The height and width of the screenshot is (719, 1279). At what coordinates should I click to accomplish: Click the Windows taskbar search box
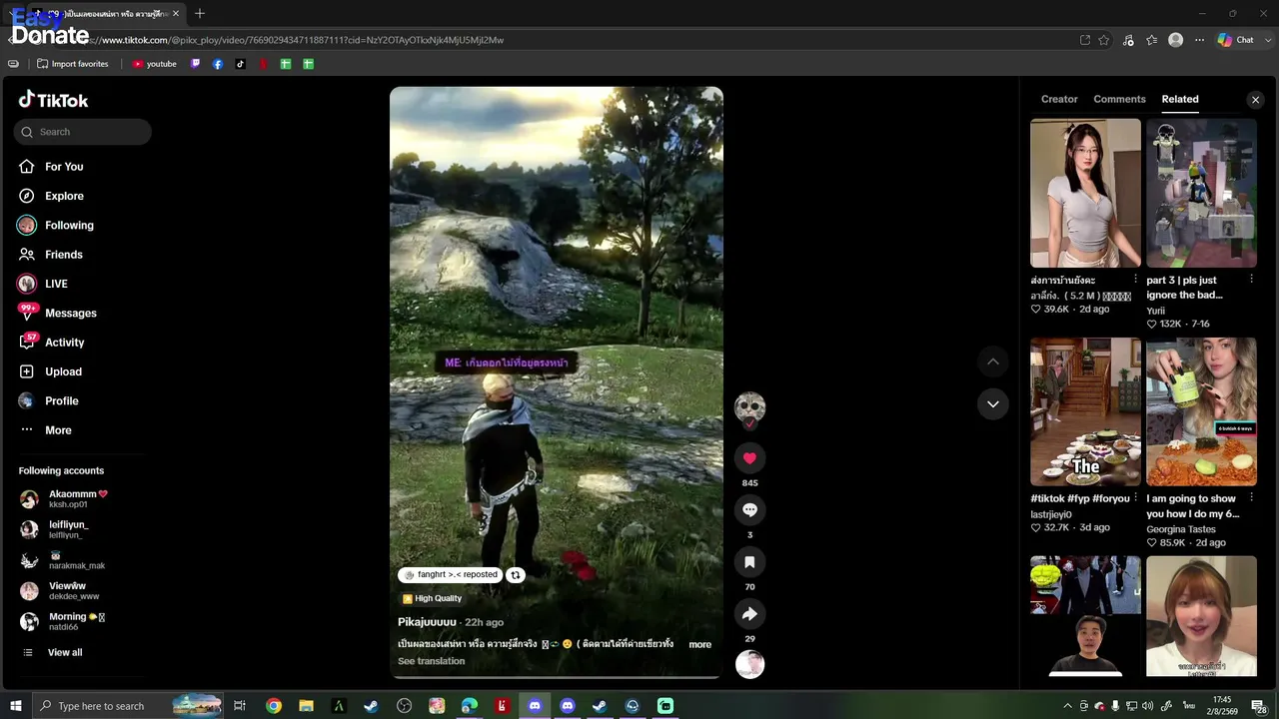coord(127,706)
